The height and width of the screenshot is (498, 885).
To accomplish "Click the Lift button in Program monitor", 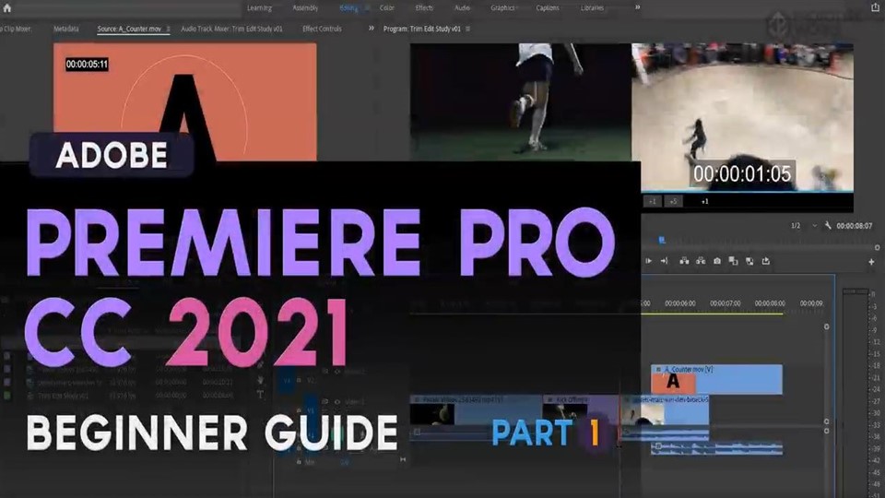I will point(683,261).
